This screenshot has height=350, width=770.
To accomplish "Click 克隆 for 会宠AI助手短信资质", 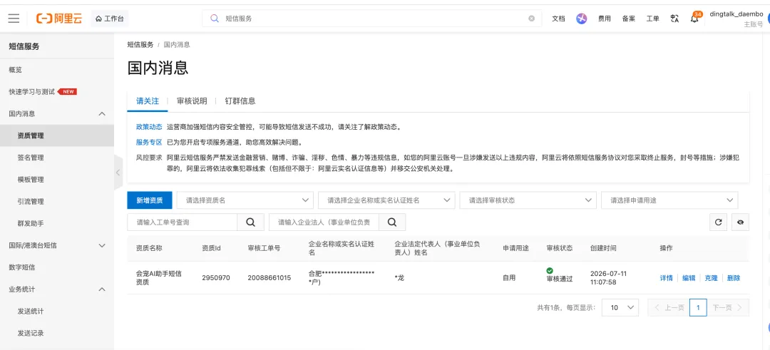I will pos(711,278).
